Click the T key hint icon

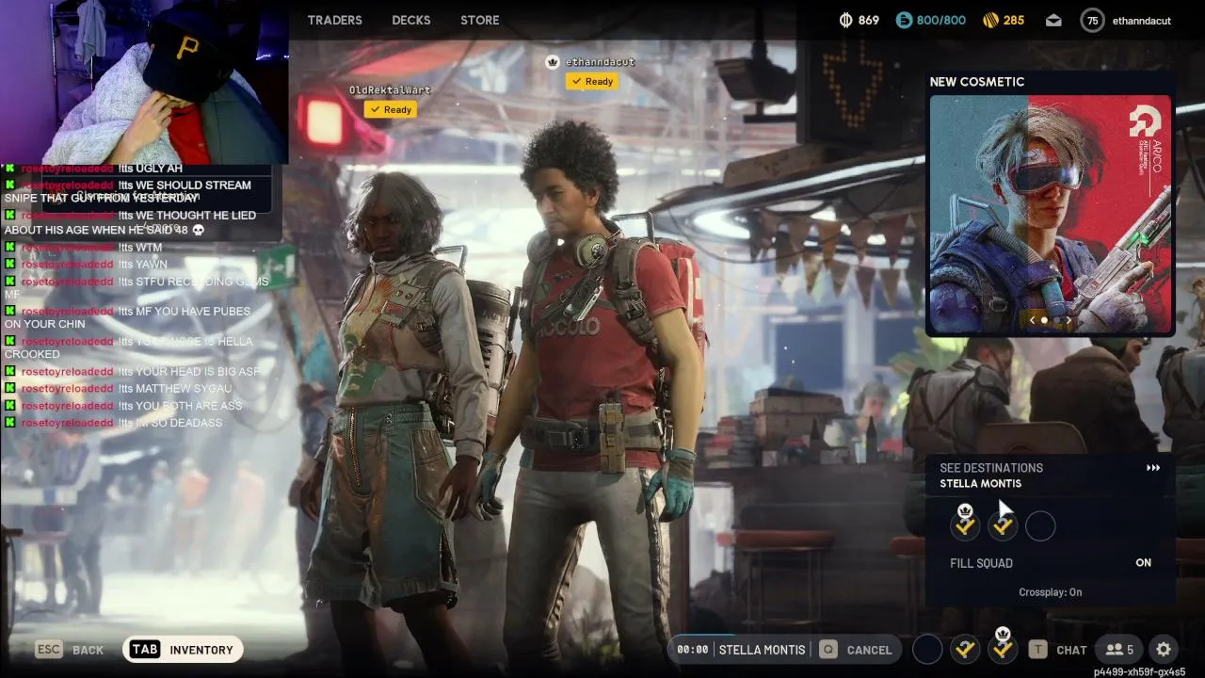coord(1037,649)
